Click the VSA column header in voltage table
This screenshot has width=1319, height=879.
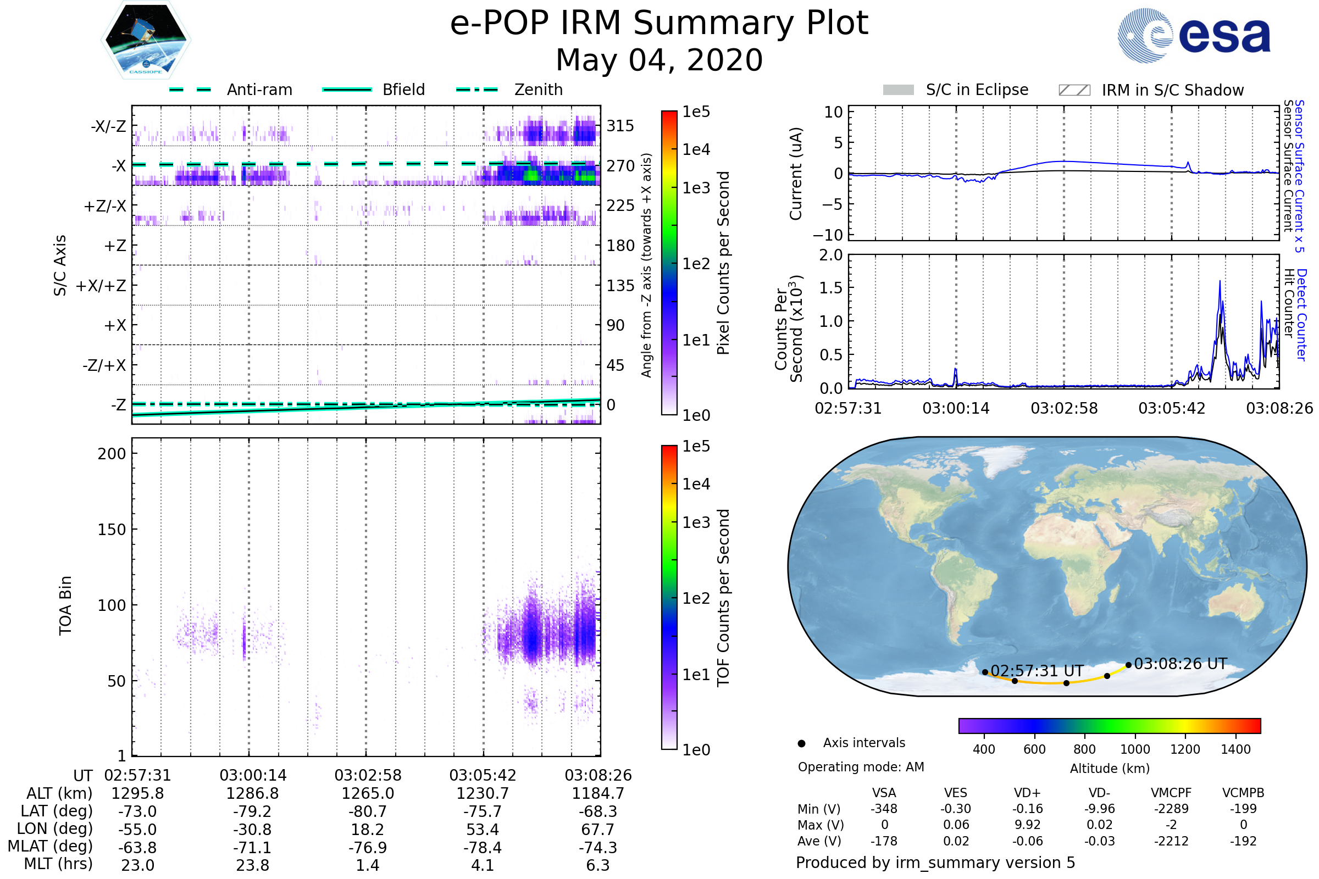click(884, 793)
